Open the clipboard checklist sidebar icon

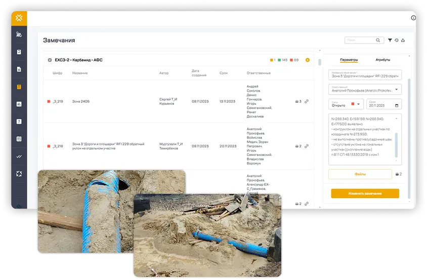(19, 52)
